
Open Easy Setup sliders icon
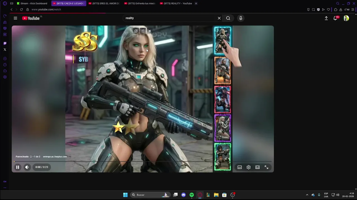pyautogui.click(x=353, y=9)
